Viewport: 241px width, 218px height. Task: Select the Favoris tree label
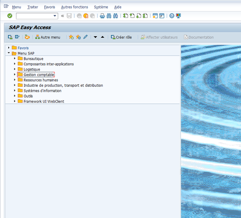(23, 48)
